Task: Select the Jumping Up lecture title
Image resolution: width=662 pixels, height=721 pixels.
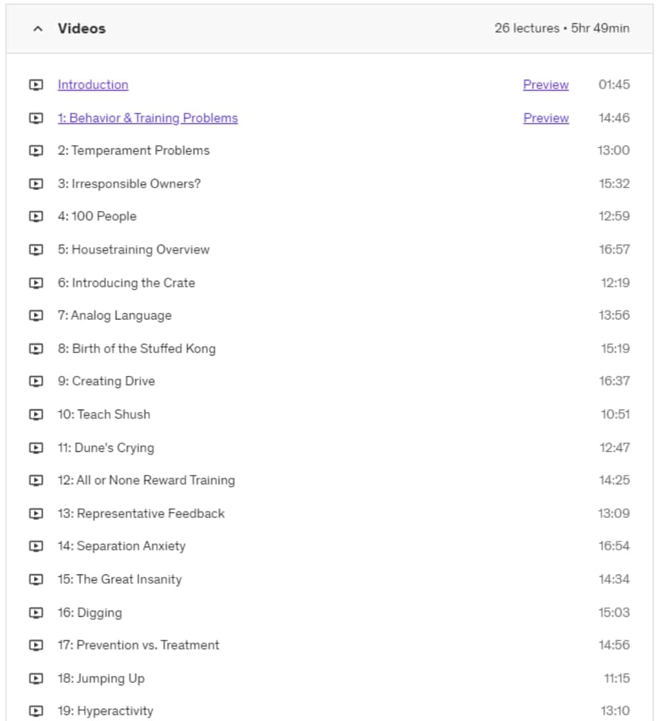Action: (101, 678)
